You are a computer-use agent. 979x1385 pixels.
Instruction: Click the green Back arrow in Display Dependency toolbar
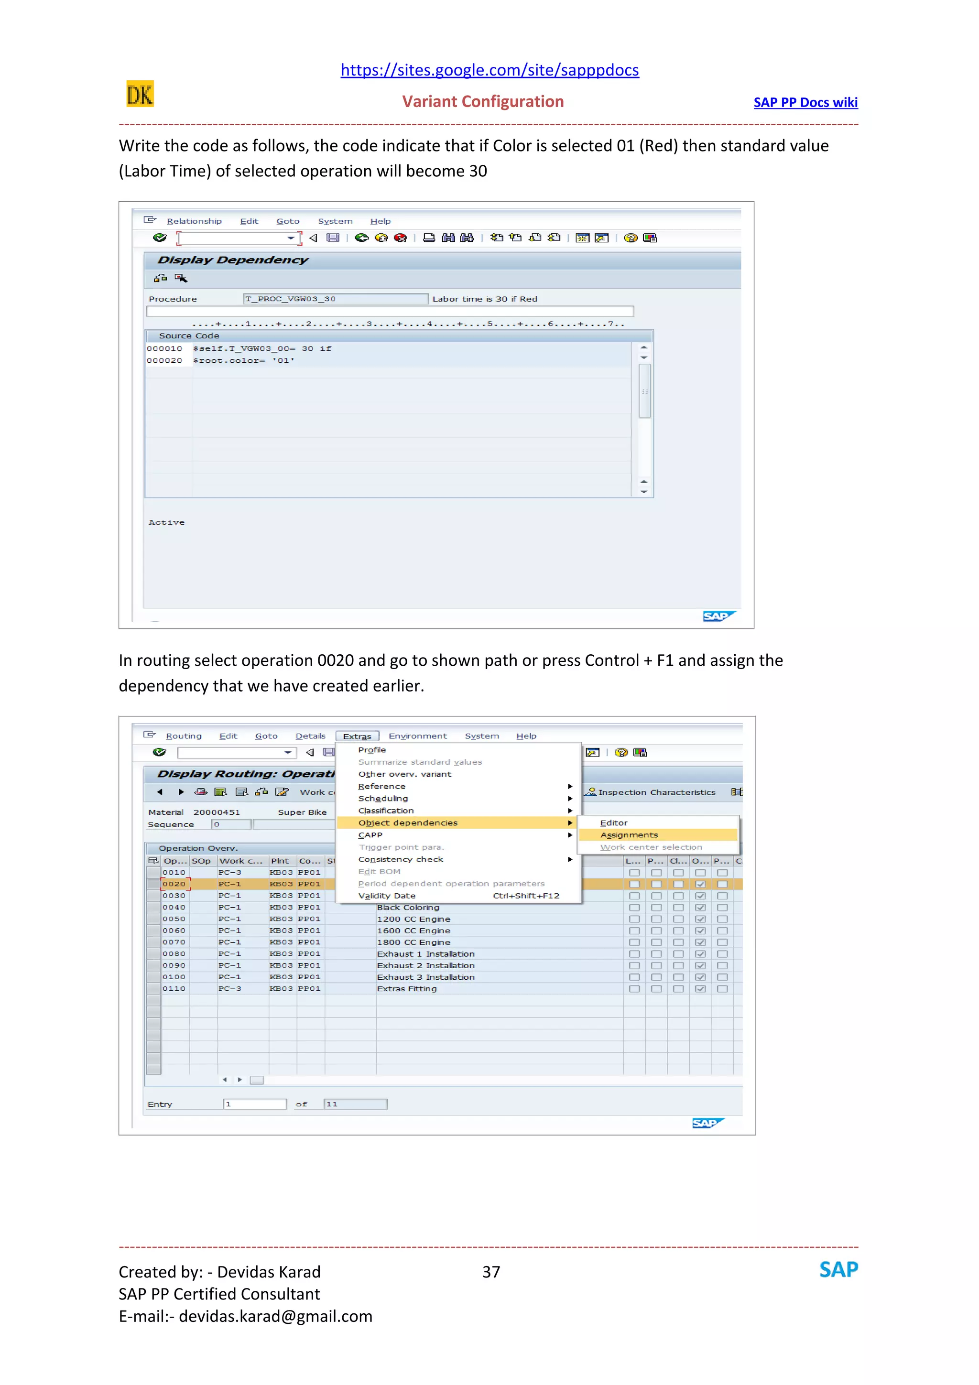point(362,238)
